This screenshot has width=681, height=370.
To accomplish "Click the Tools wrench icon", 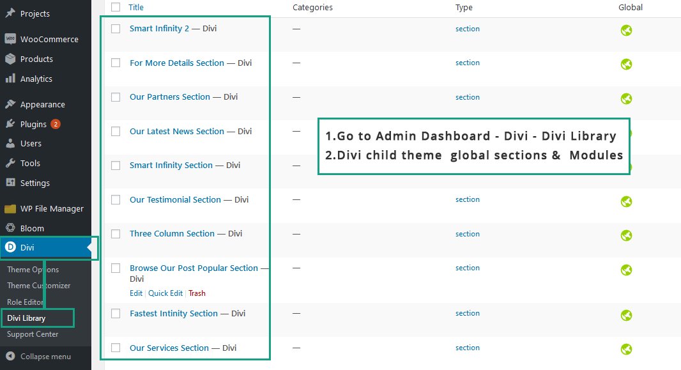I will click(x=10, y=164).
